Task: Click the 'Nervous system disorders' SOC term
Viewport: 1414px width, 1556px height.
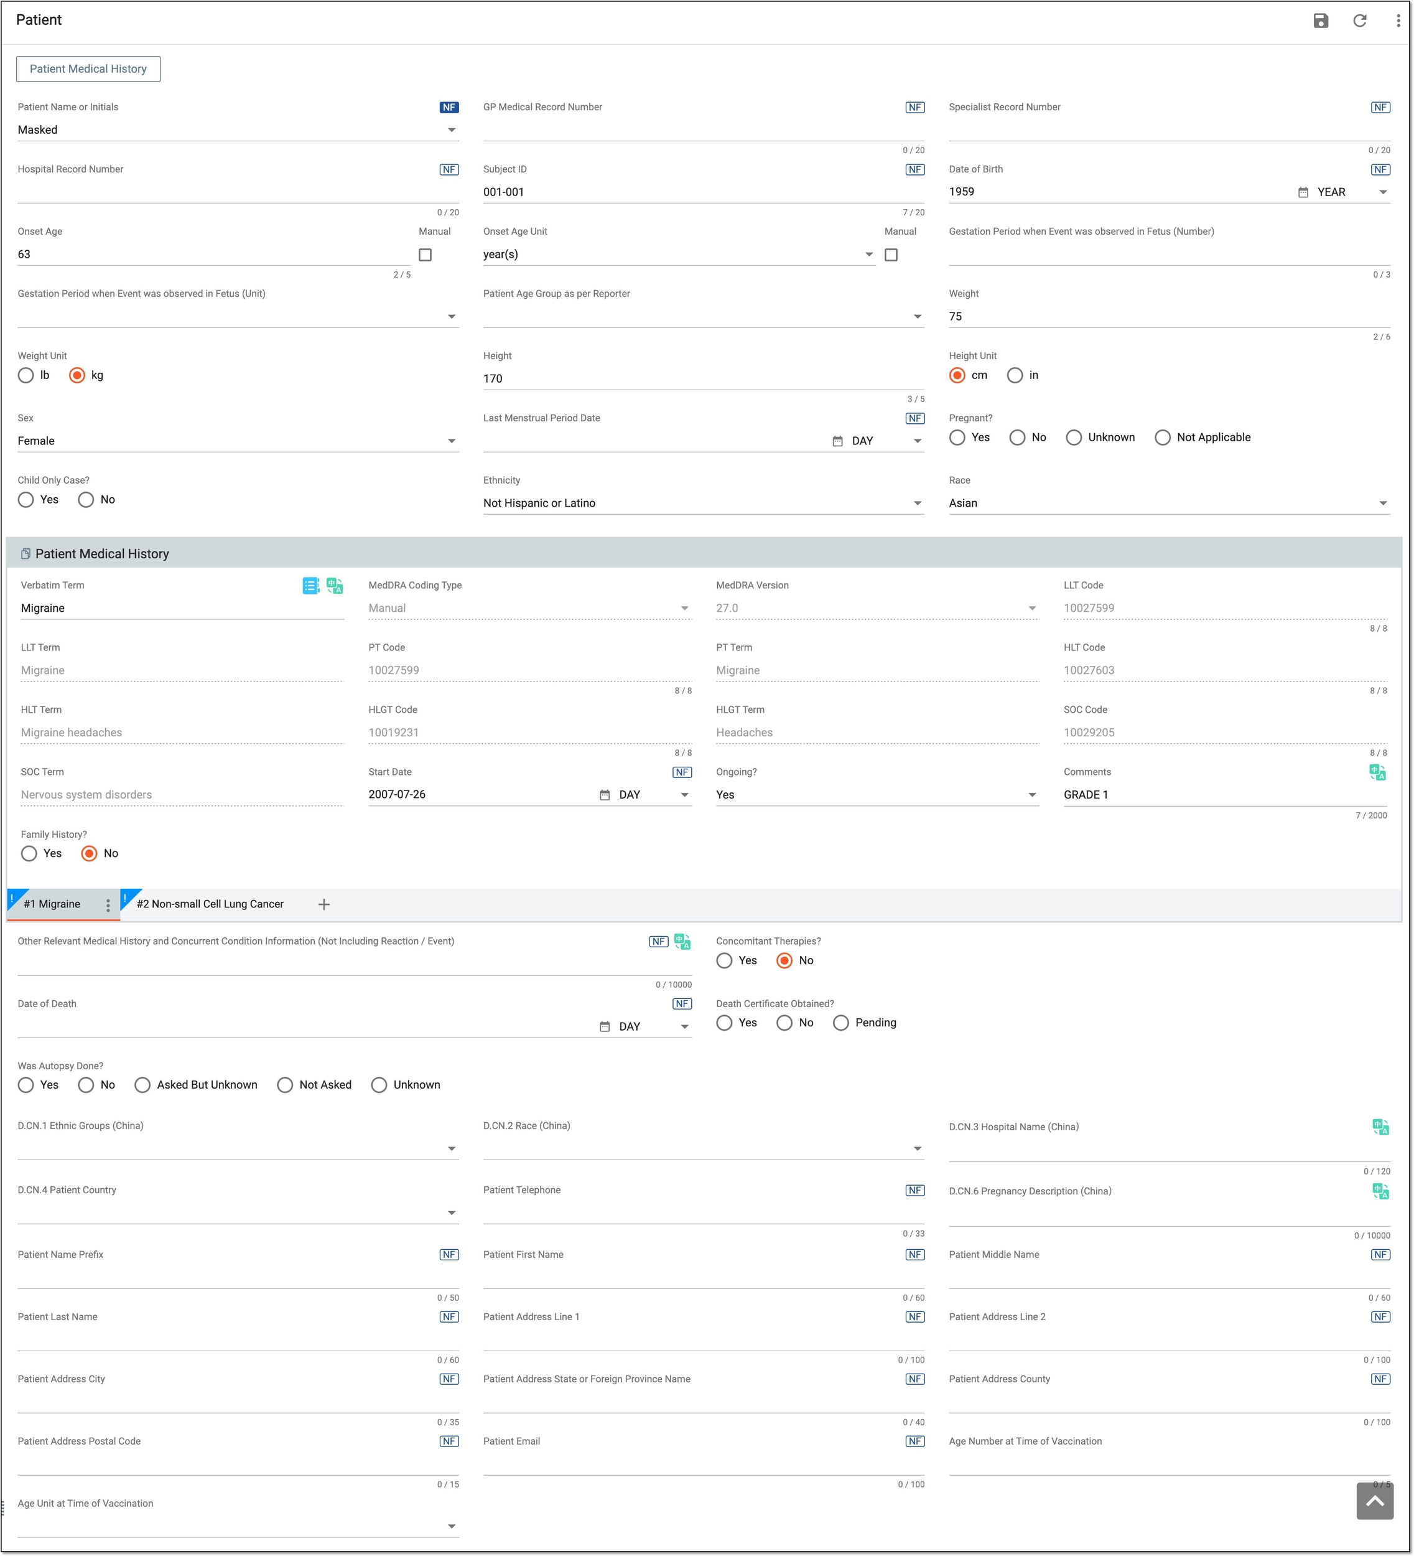Action: (x=86, y=795)
